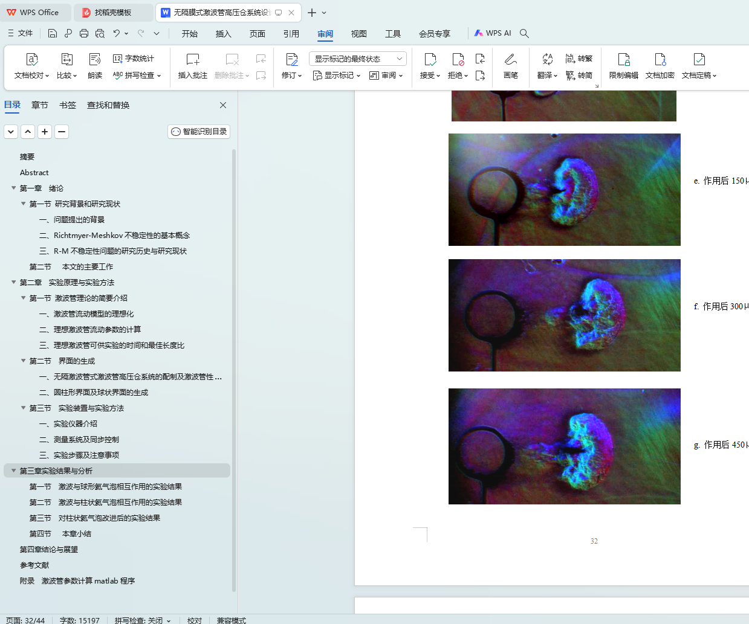749x624 pixels.
Task: Click the up arrow button in outline toolbar
Action: click(28, 132)
